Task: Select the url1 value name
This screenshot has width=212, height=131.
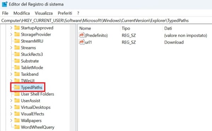Action: [88, 42]
